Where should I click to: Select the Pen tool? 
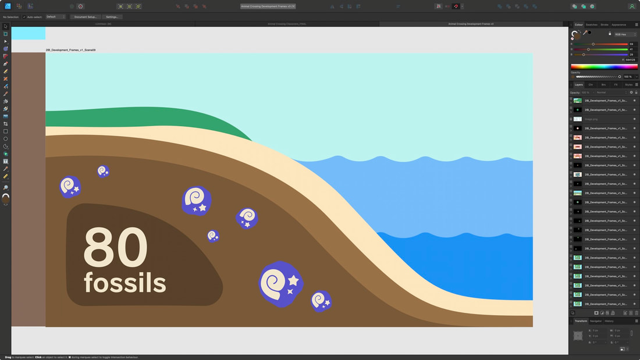tap(5, 63)
